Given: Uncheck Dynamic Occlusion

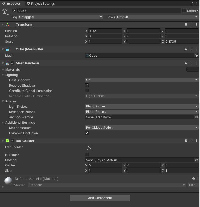Looking at the screenshot, I should (x=87, y=133).
